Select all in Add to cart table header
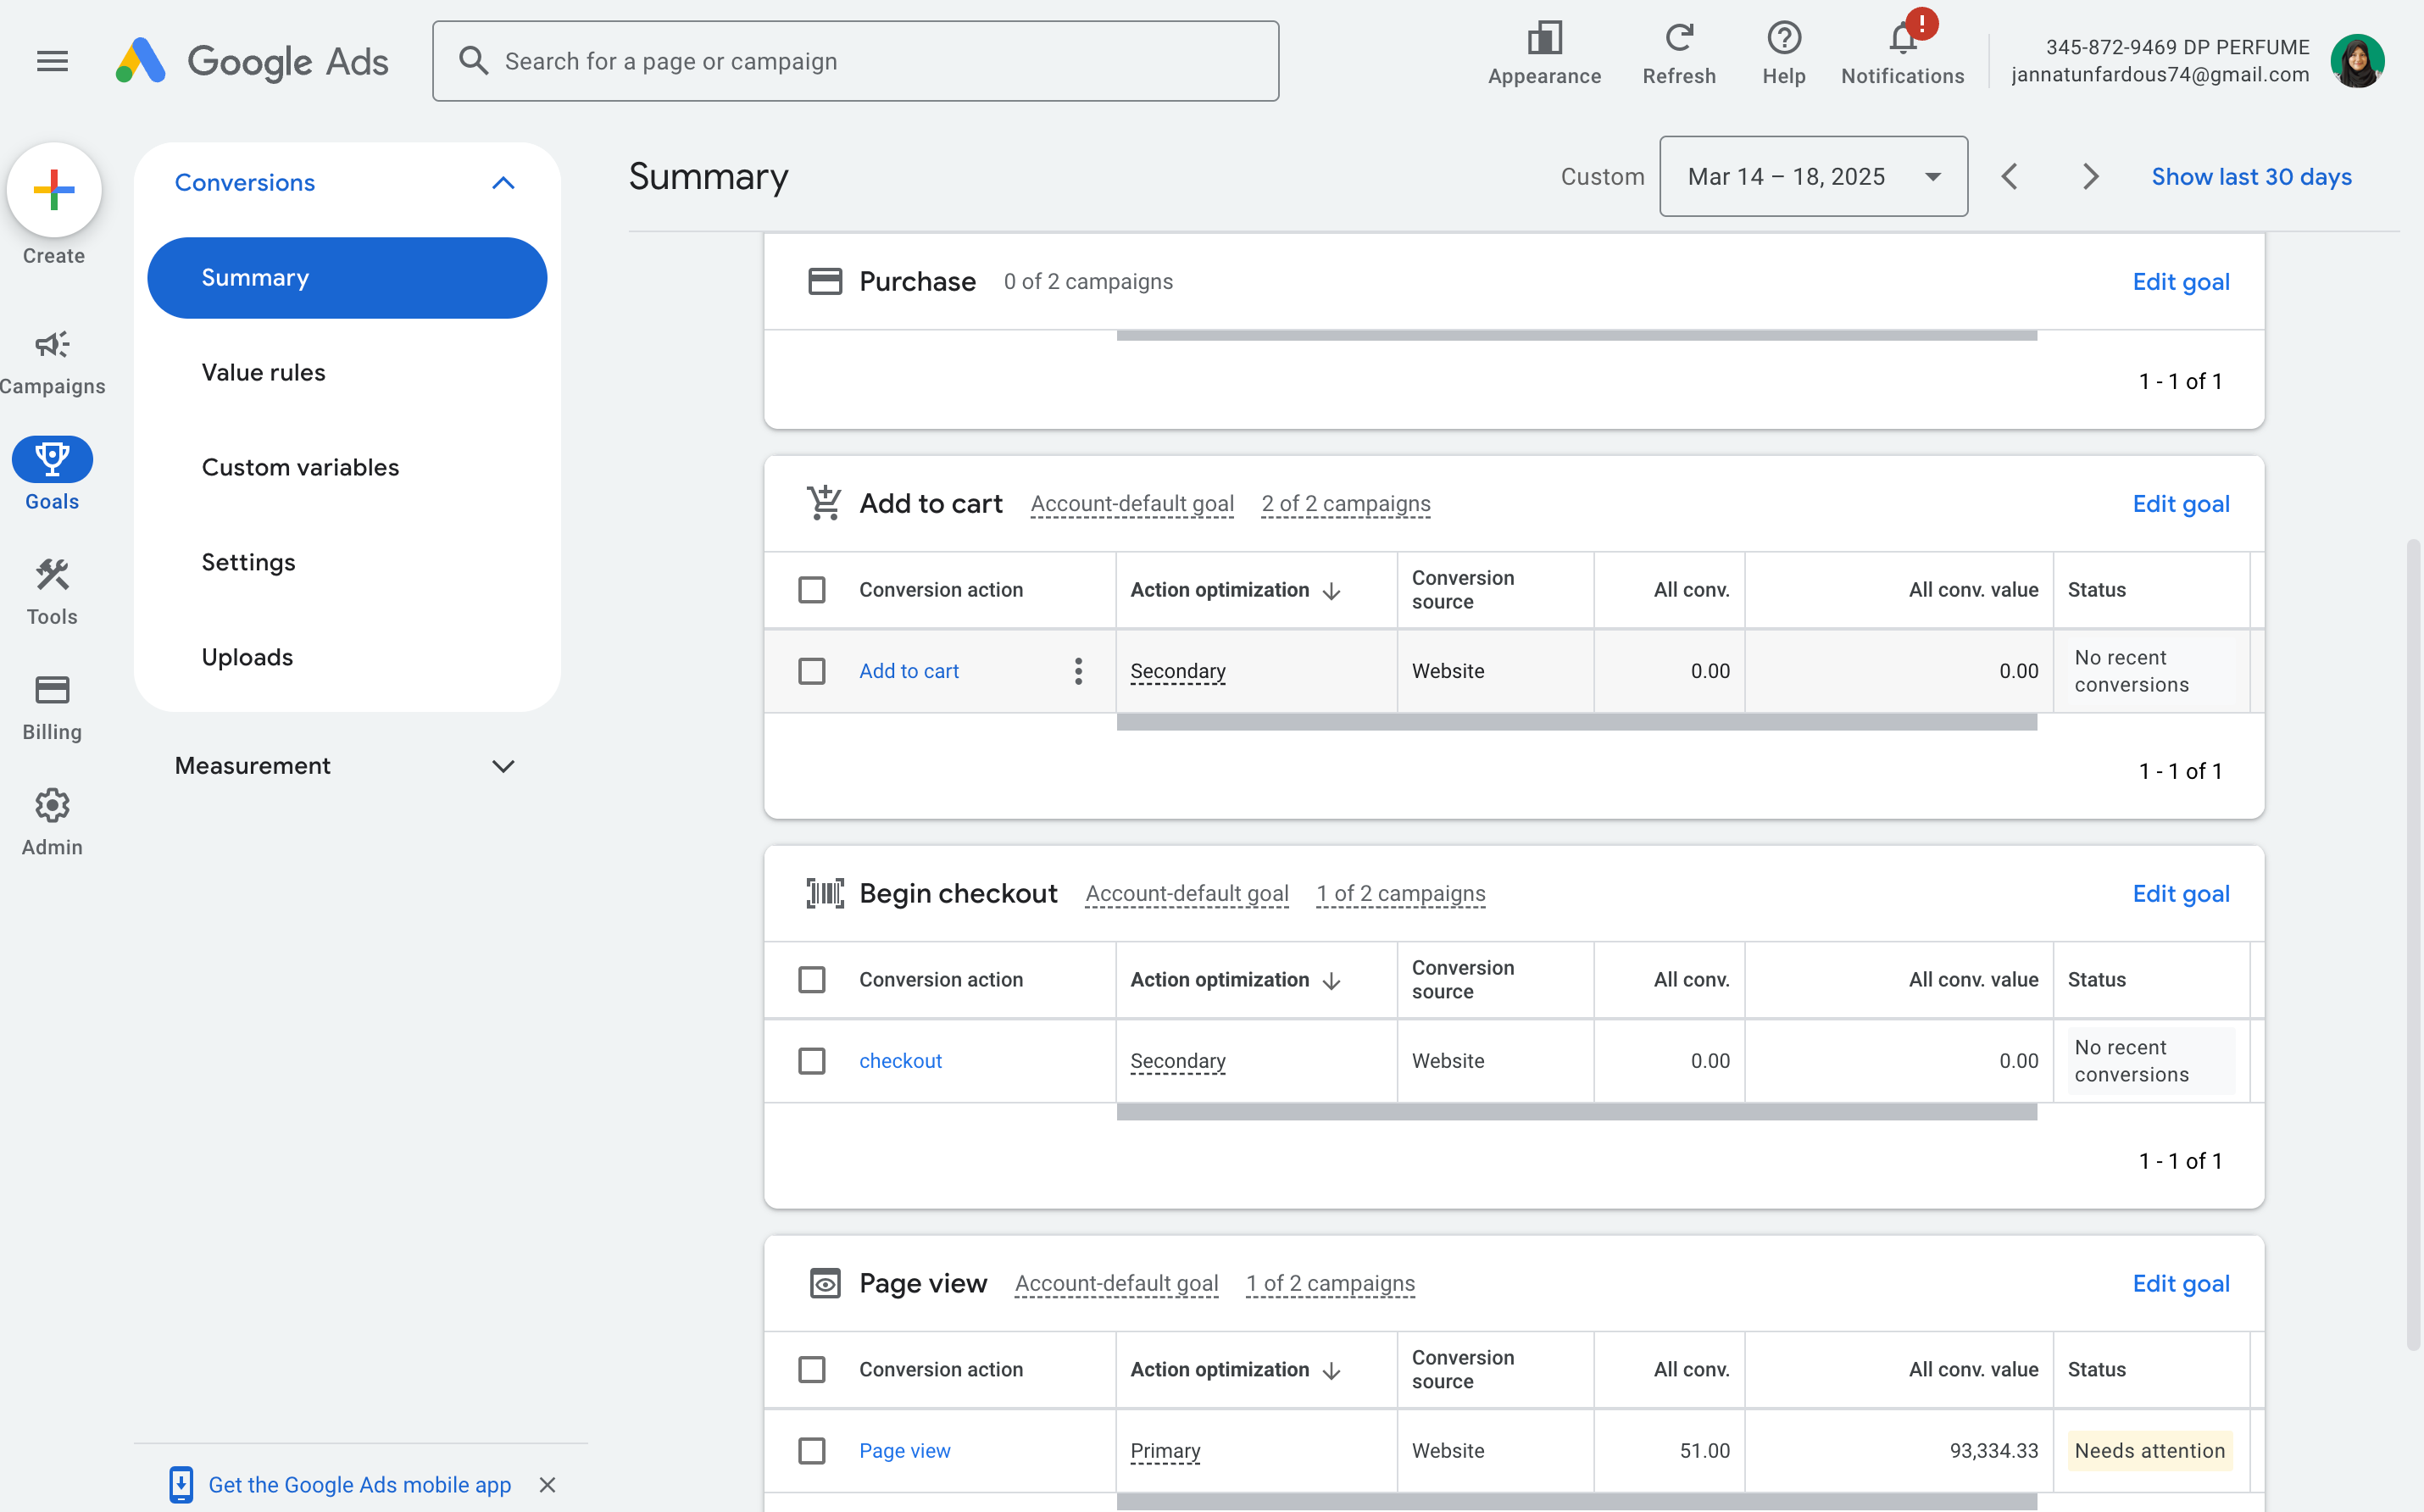2424x1512 pixels. click(812, 590)
